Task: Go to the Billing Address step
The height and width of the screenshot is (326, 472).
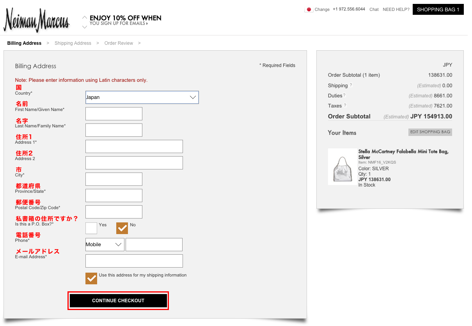Action: click(x=24, y=43)
